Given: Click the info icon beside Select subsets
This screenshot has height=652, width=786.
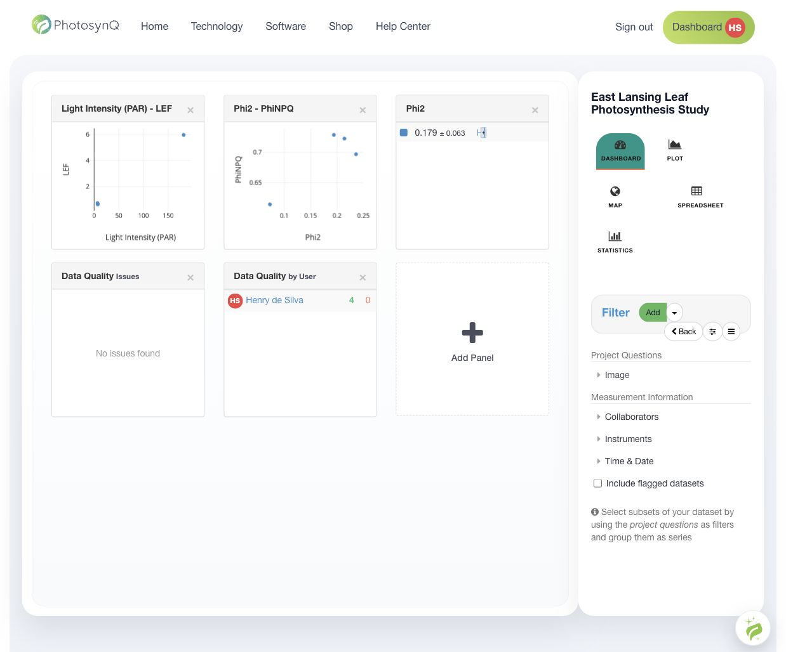Looking at the screenshot, I should click(x=595, y=512).
